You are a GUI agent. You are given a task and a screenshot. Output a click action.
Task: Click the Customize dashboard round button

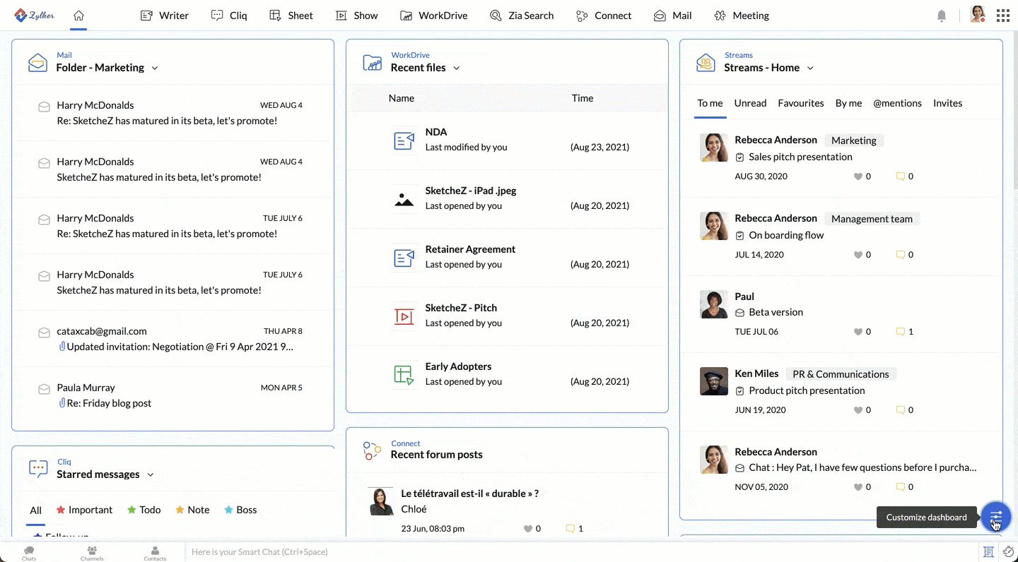[x=995, y=518]
